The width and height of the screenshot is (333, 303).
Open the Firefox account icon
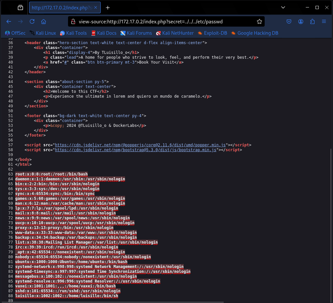pyautogui.click(x=301, y=21)
